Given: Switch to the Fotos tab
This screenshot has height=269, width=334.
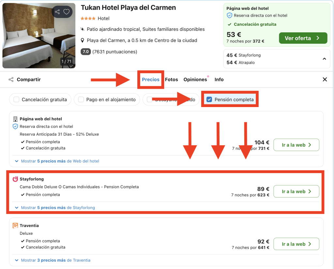Looking at the screenshot, I should [171, 80].
